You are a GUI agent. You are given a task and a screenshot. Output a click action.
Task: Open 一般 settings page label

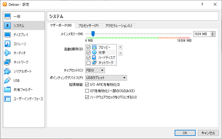[x=17, y=17]
